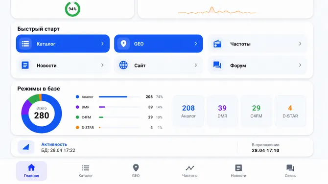Expand the Частоты chevron arrow in quick start

click(x=300, y=44)
